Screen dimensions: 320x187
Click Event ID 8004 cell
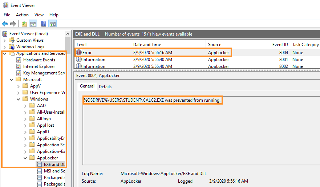point(283,52)
